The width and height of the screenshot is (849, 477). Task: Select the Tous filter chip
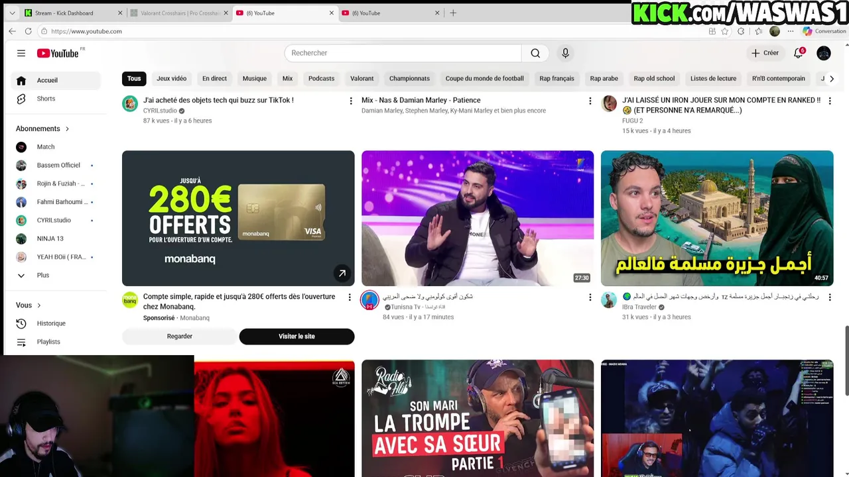click(x=134, y=79)
